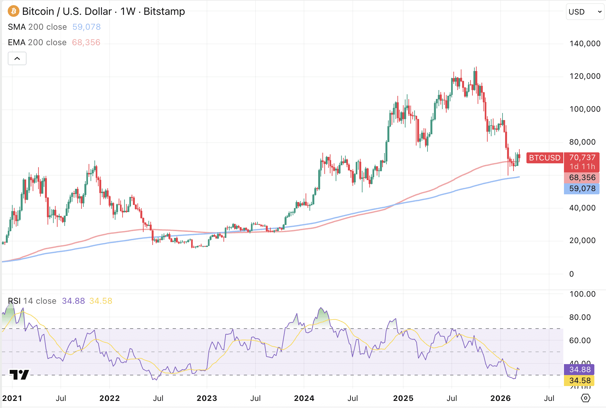Click the purple 34.88 RSI axis label
The image size is (606, 408).
(x=579, y=370)
